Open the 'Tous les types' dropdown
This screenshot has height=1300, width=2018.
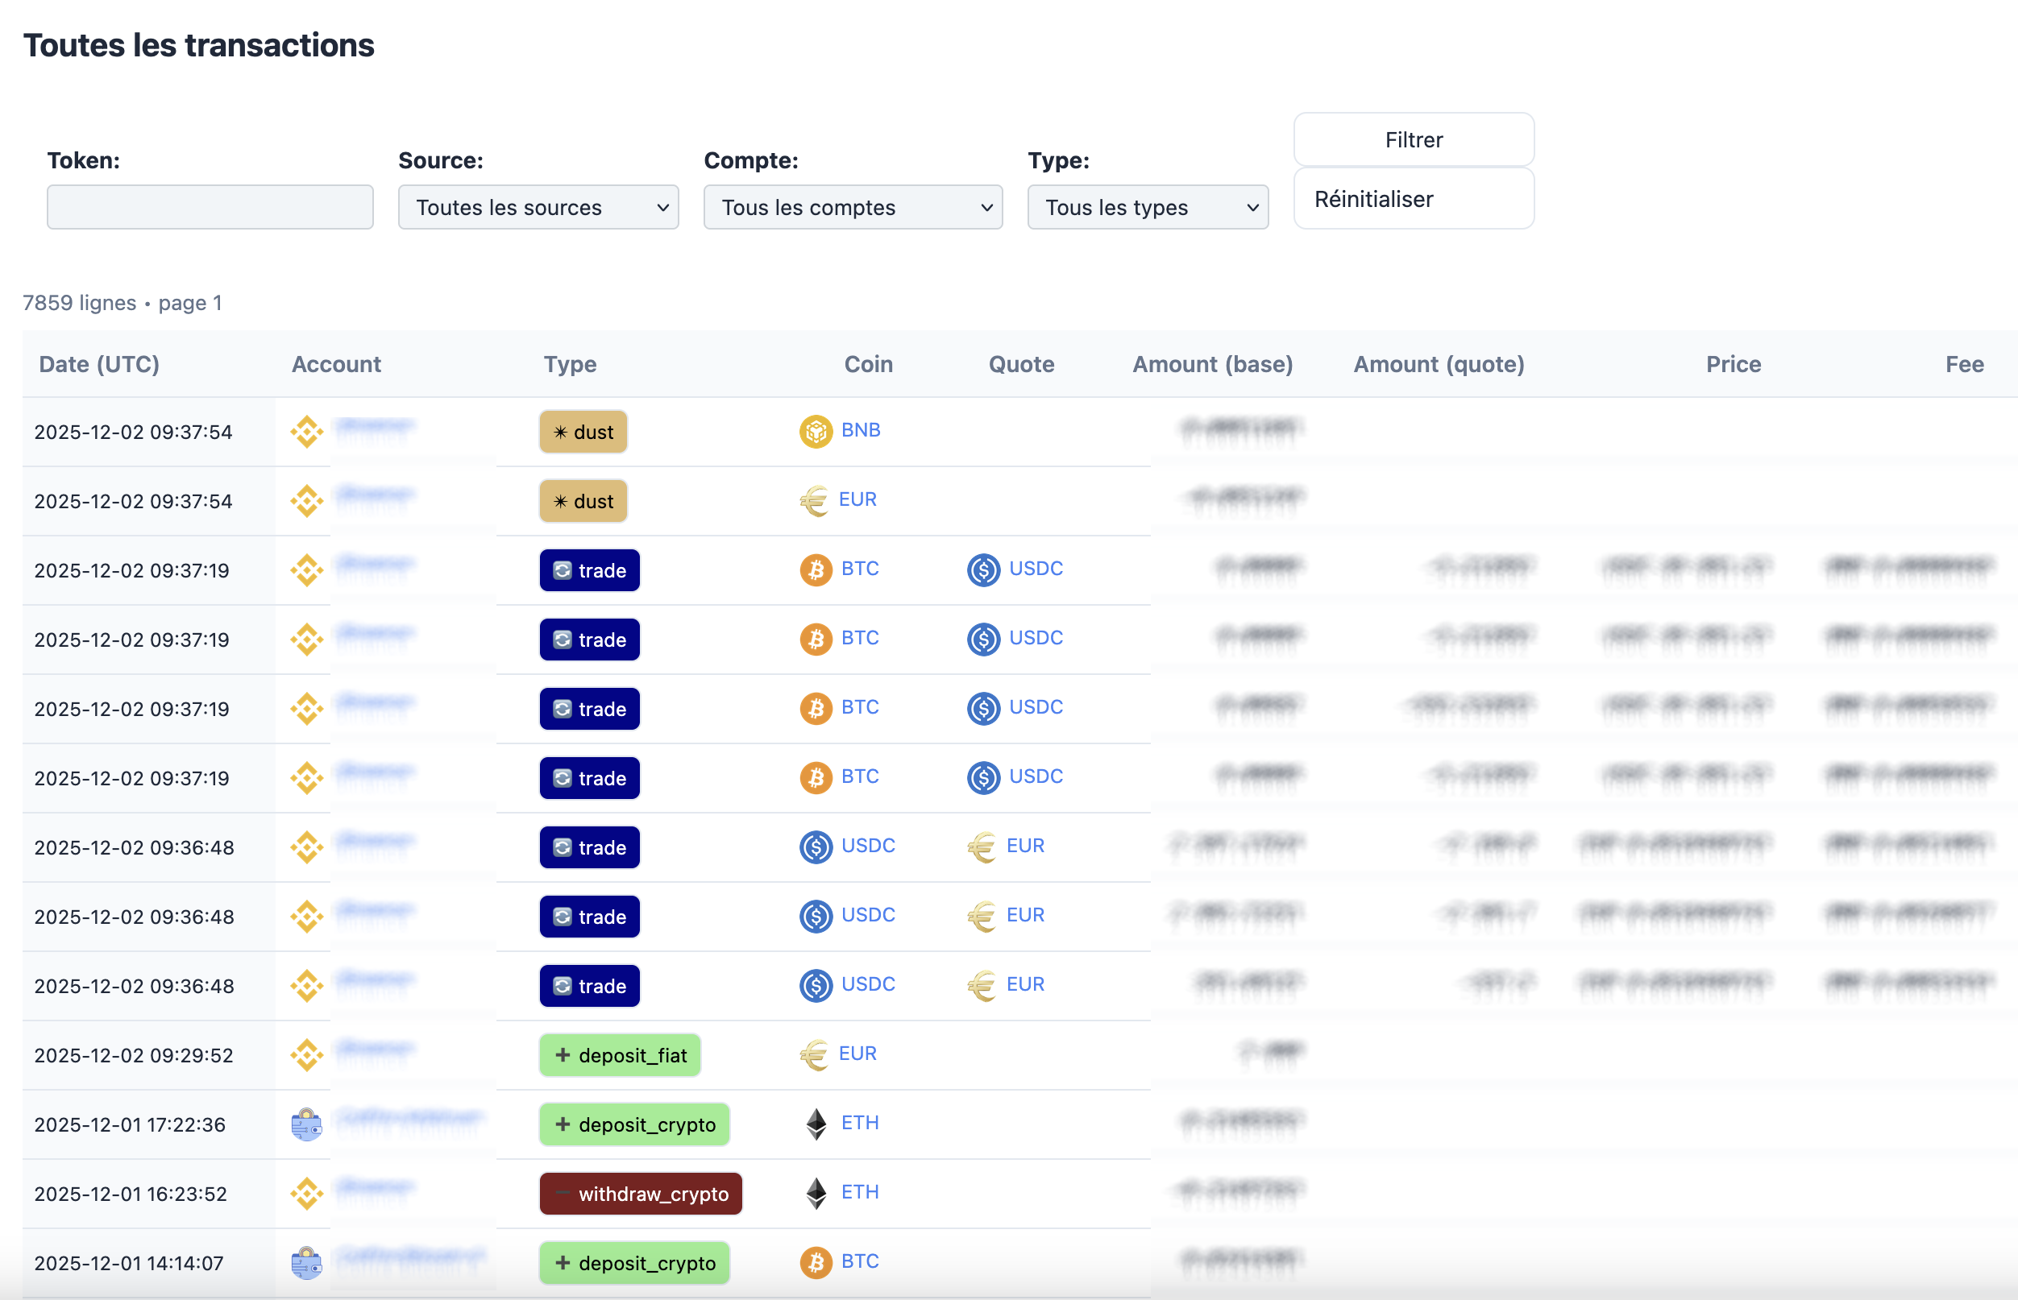(1147, 207)
